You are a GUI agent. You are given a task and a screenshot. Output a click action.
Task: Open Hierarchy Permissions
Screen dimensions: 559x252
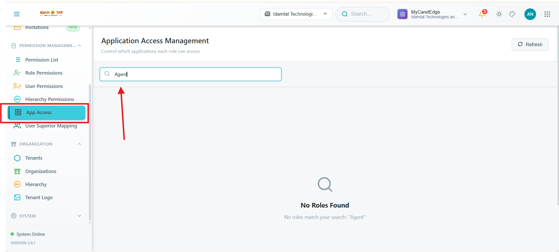click(49, 99)
